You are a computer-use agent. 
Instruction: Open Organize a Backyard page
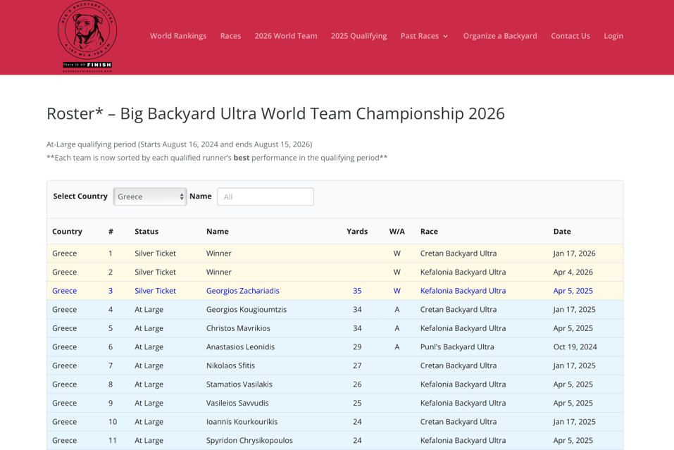(500, 36)
